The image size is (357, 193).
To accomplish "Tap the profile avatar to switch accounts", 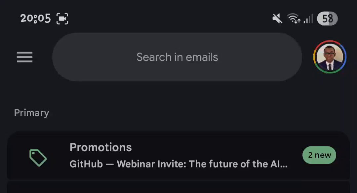I will pyautogui.click(x=330, y=57).
